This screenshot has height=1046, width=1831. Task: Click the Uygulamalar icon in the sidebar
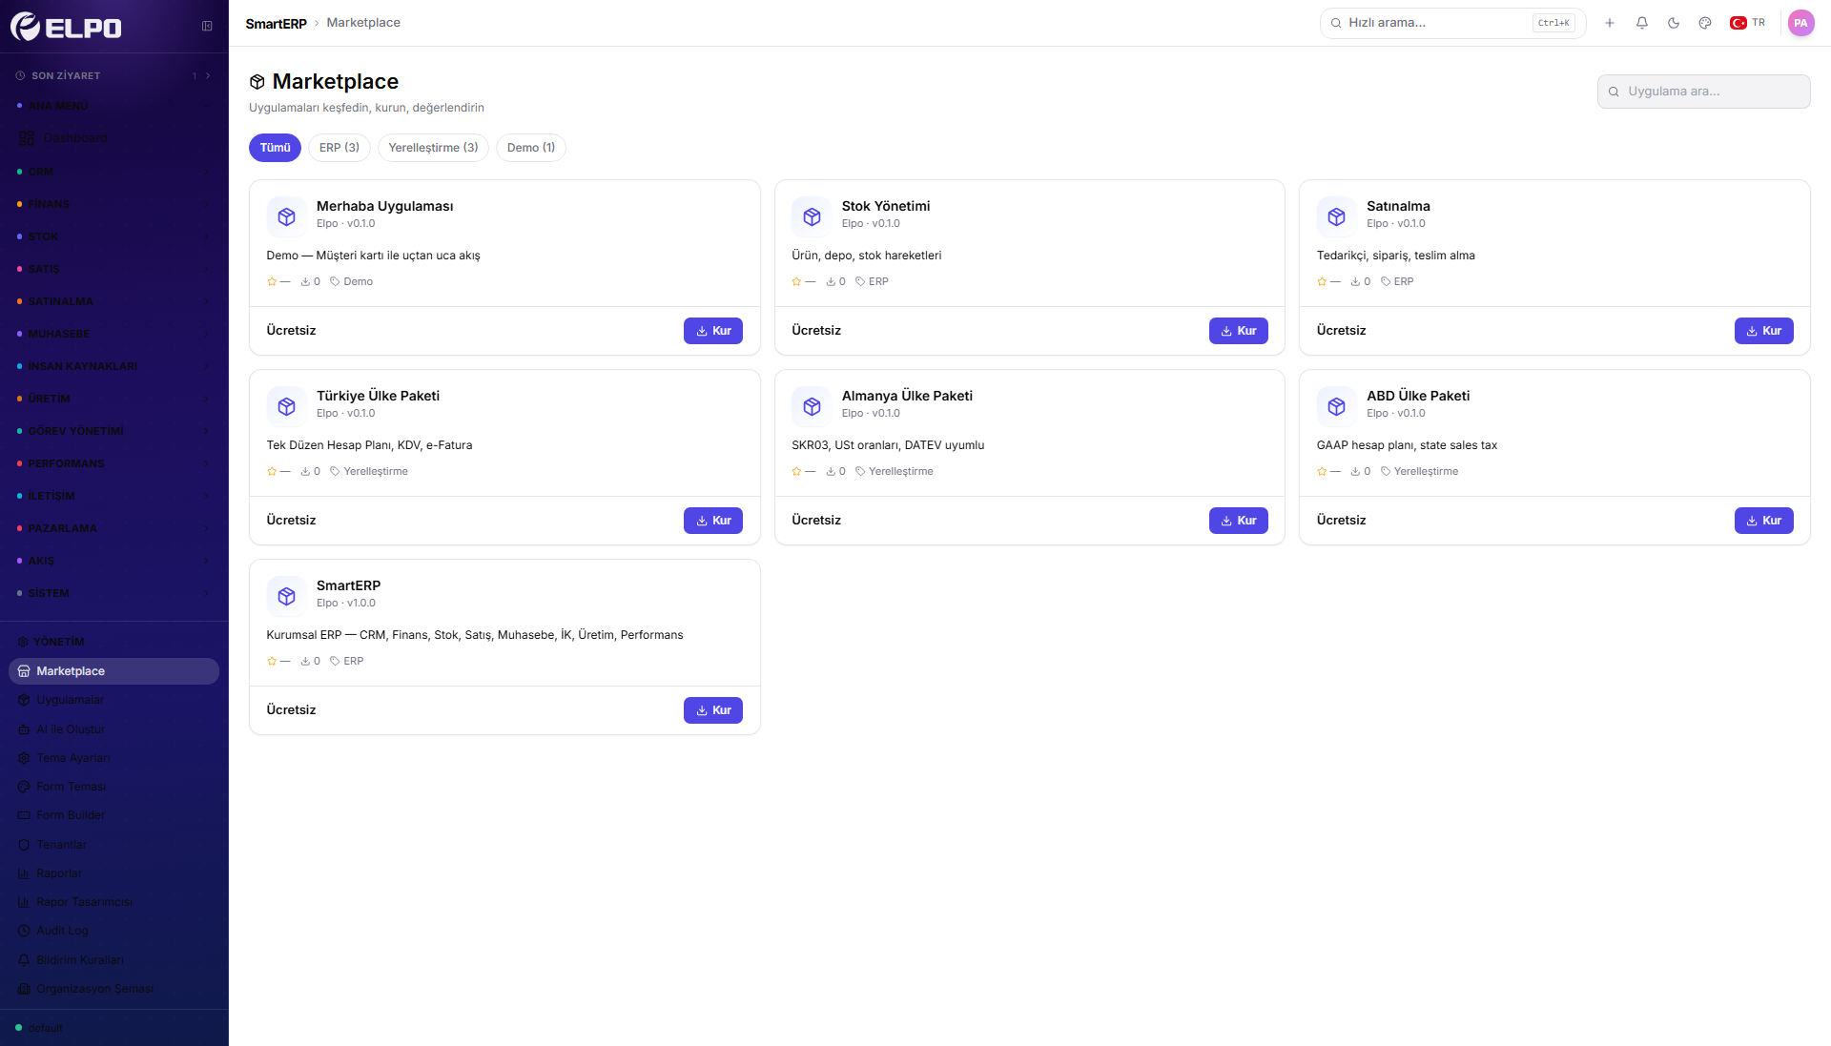coord(24,700)
